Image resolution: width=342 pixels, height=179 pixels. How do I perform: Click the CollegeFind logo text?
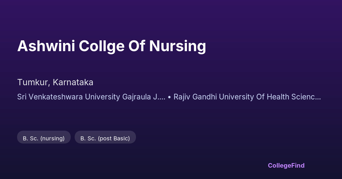point(286,165)
